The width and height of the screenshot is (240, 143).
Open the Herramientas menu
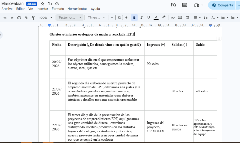pos(77,9)
